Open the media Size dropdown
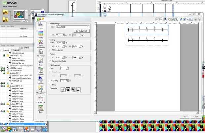205x133 pixels. point(88,27)
